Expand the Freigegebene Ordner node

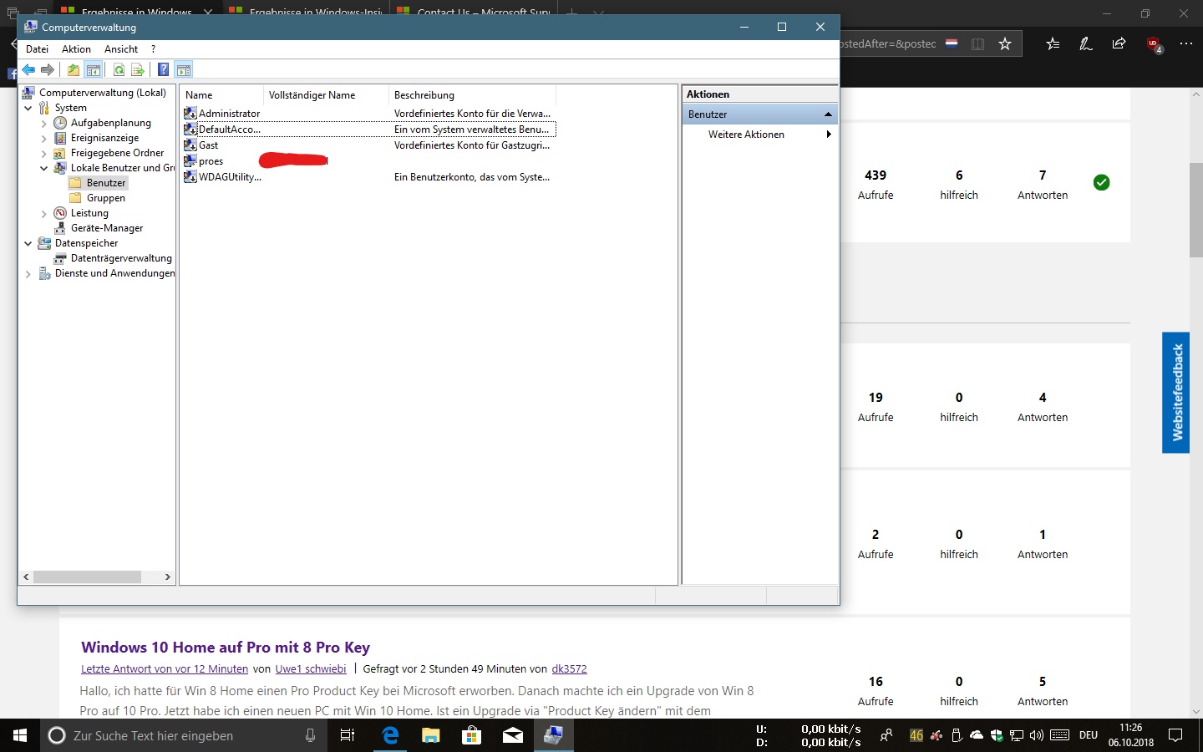43,154
